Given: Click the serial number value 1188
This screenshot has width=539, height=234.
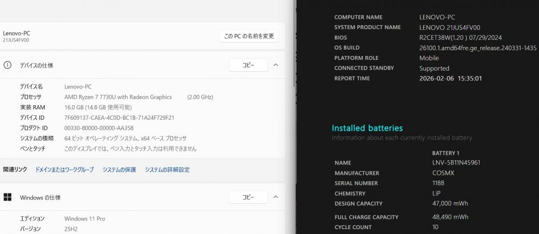Looking at the screenshot, I should pos(438,183).
